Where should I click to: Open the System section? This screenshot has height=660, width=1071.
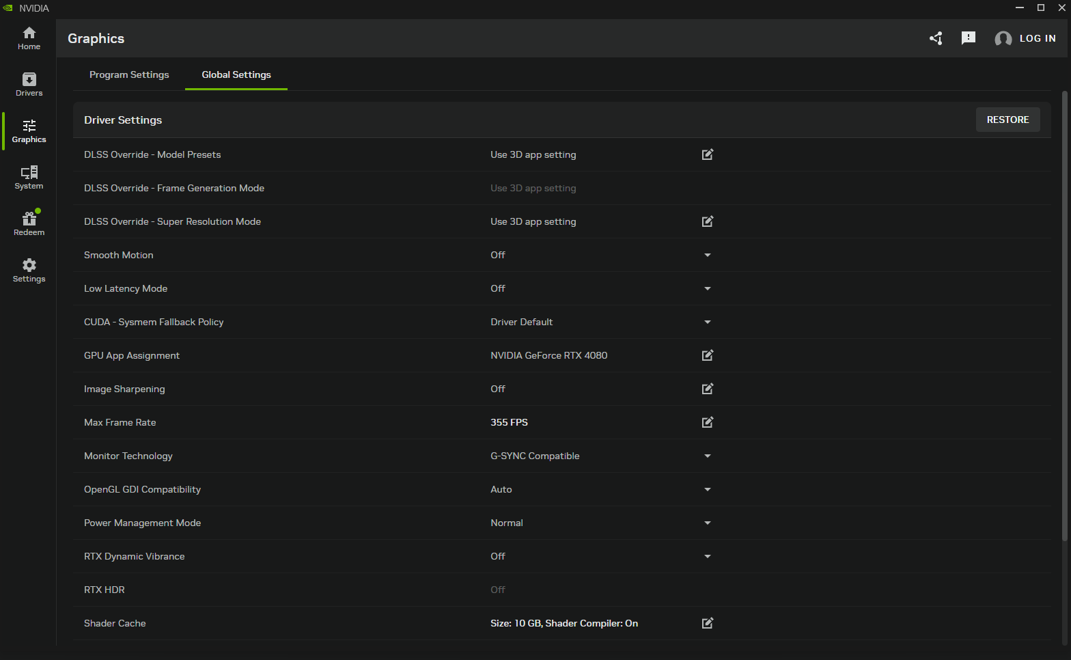click(29, 178)
